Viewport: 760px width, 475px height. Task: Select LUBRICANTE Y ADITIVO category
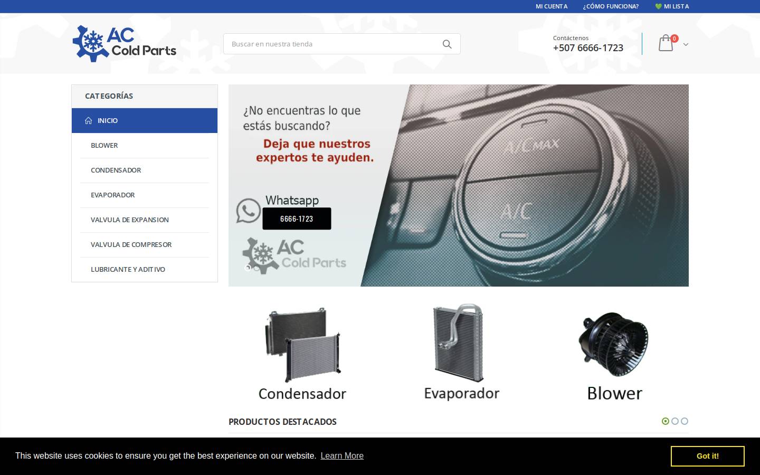coord(145,269)
